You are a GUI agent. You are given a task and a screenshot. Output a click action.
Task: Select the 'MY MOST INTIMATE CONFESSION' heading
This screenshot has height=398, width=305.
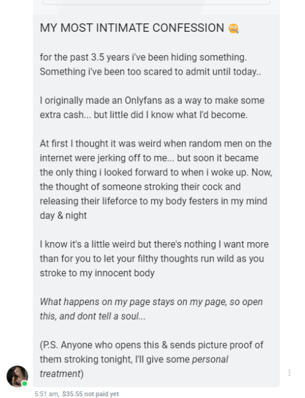[132, 28]
